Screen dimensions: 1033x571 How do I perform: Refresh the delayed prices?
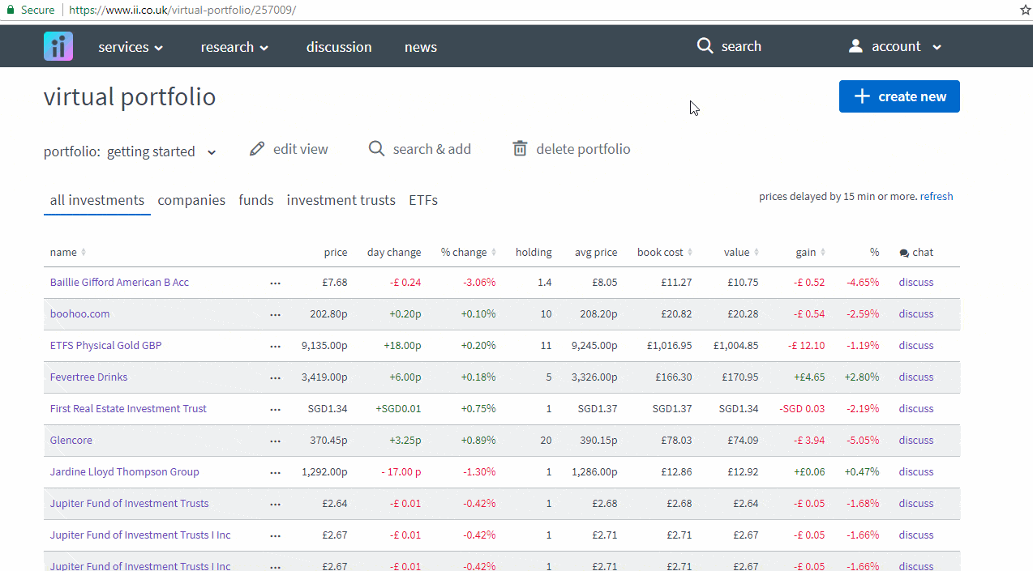pos(937,196)
